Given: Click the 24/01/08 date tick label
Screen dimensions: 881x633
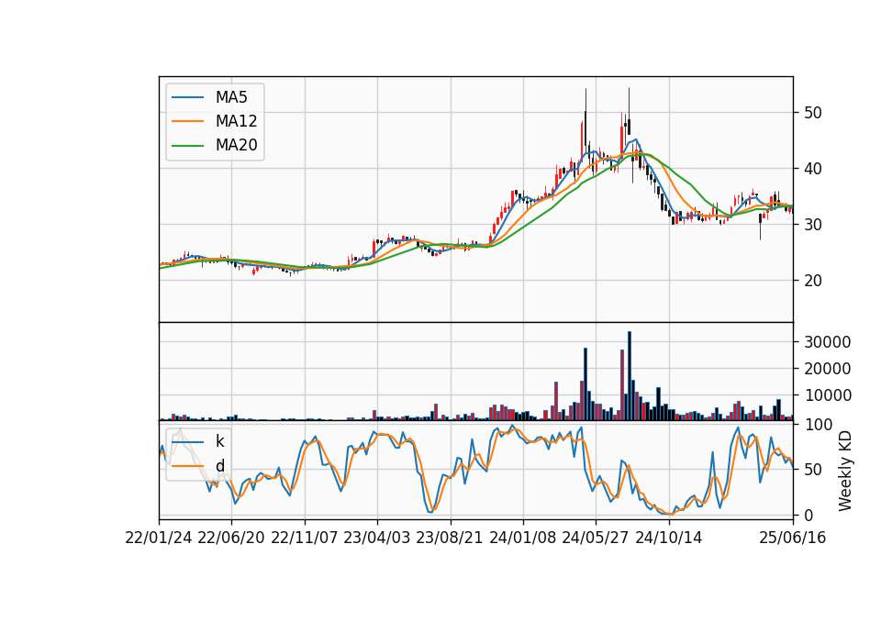Looking at the screenshot, I should pos(522,538).
